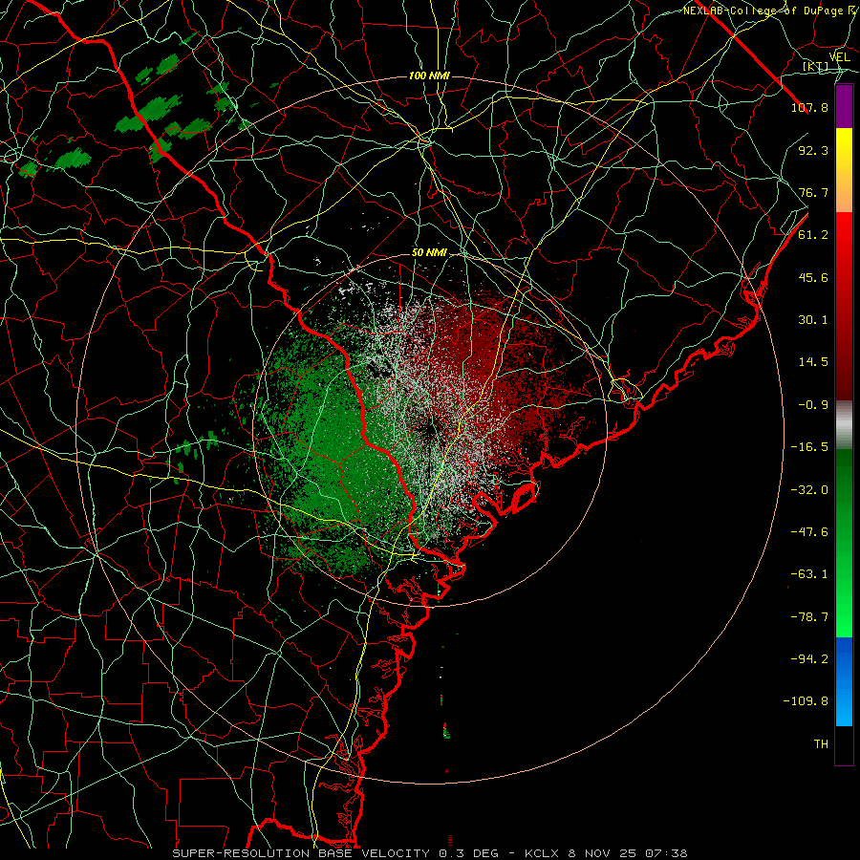Pick the black TH segment of the color bar
This screenshot has width=860, height=860.
(844, 745)
